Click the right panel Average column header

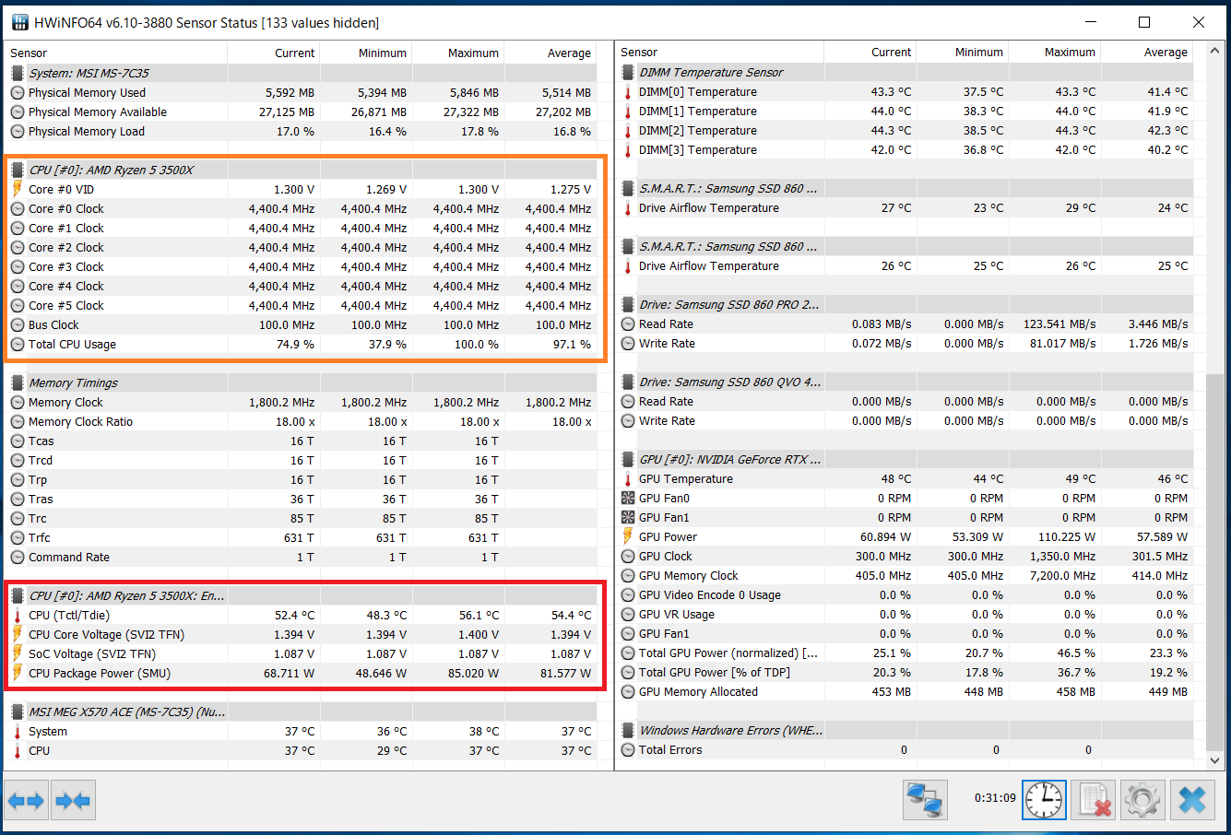click(x=1146, y=52)
